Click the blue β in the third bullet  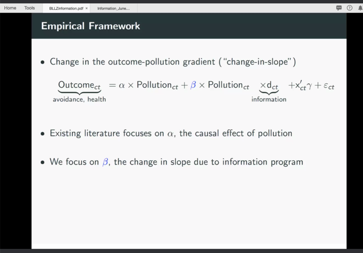click(105, 162)
